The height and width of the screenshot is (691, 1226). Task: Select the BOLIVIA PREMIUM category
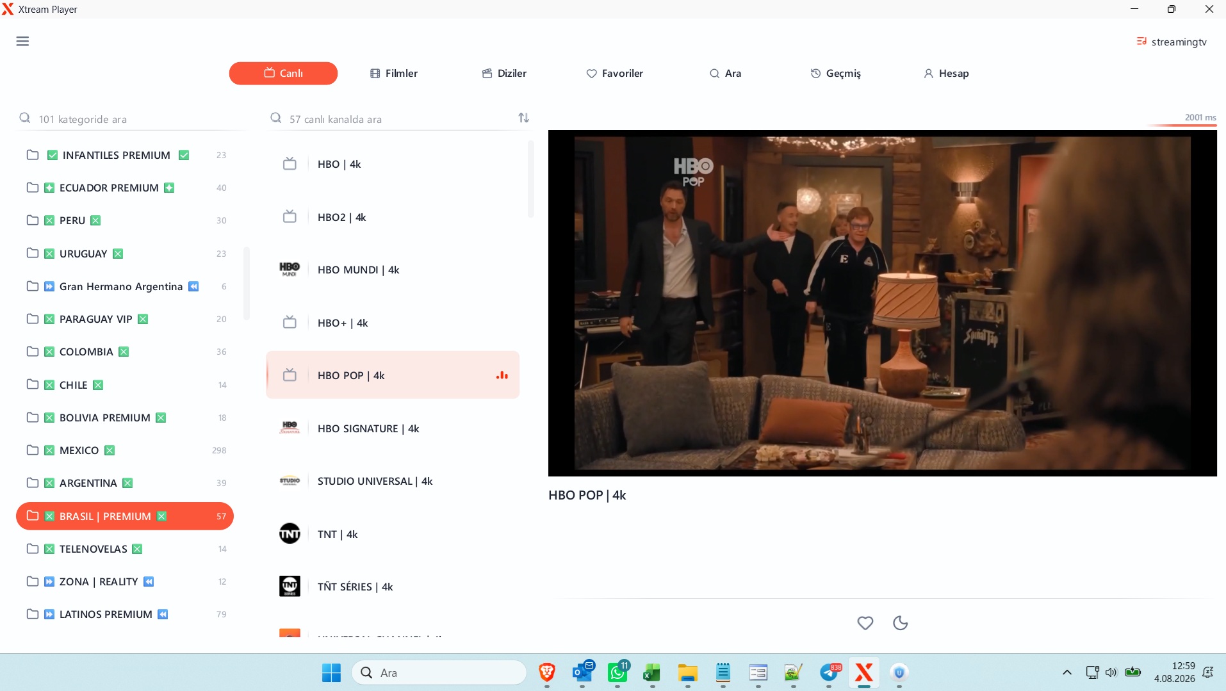click(125, 418)
